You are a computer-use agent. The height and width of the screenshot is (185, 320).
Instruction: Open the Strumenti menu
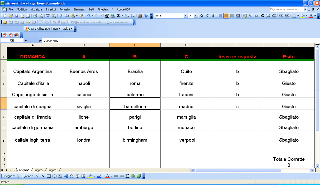79,9
